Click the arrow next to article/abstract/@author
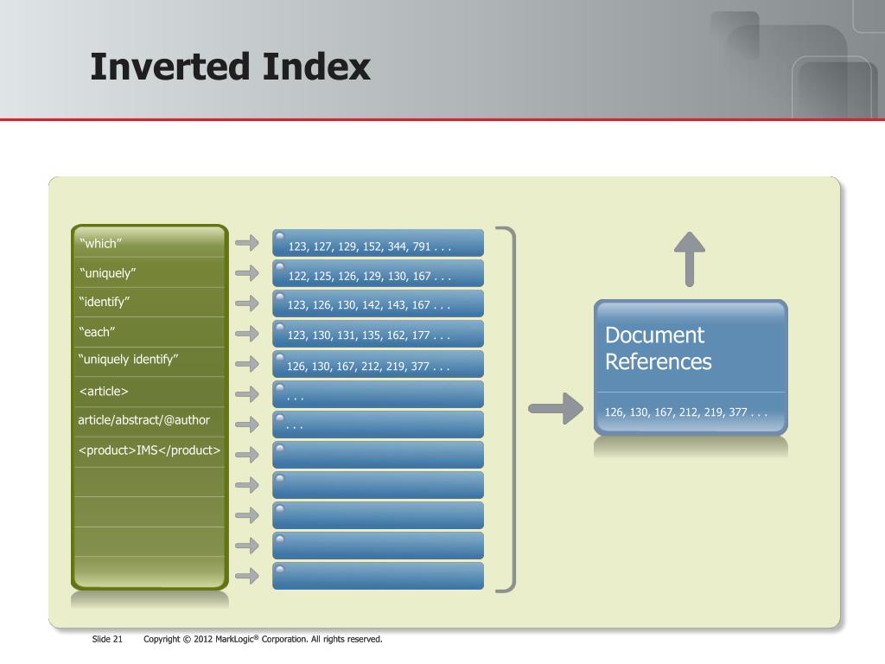885x664 pixels. point(247,425)
